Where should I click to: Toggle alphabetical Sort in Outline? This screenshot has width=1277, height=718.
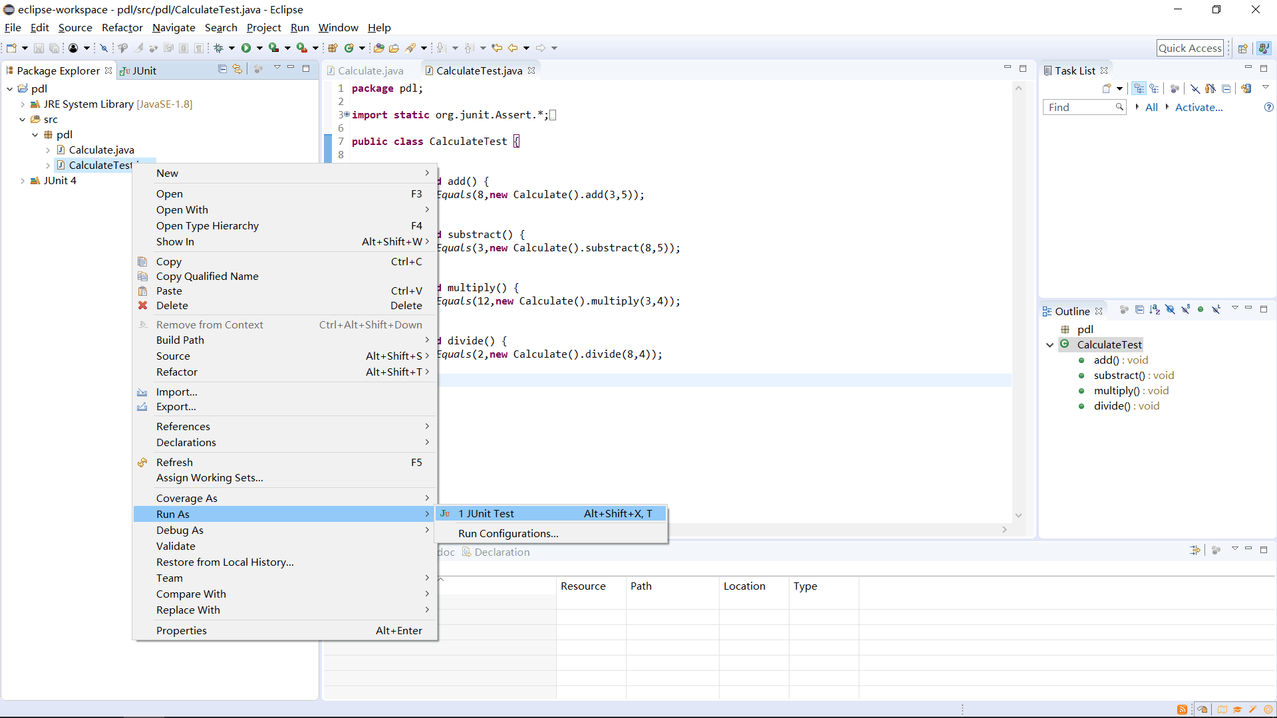pyautogui.click(x=1155, y=309)
